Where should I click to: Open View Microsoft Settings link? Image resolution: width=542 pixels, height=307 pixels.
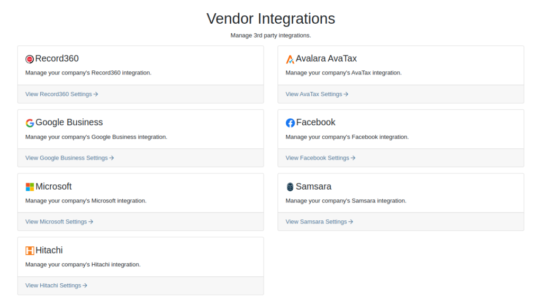click(x=59, y=222)
